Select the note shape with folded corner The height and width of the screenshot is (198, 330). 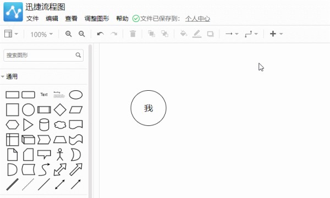coord(13,155)
